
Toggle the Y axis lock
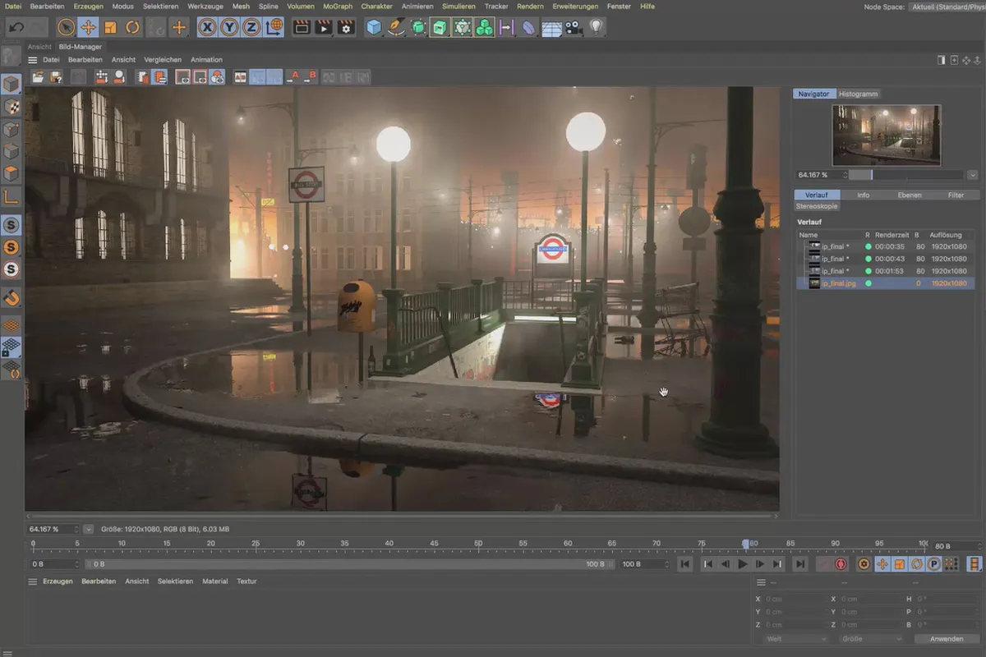230,27
